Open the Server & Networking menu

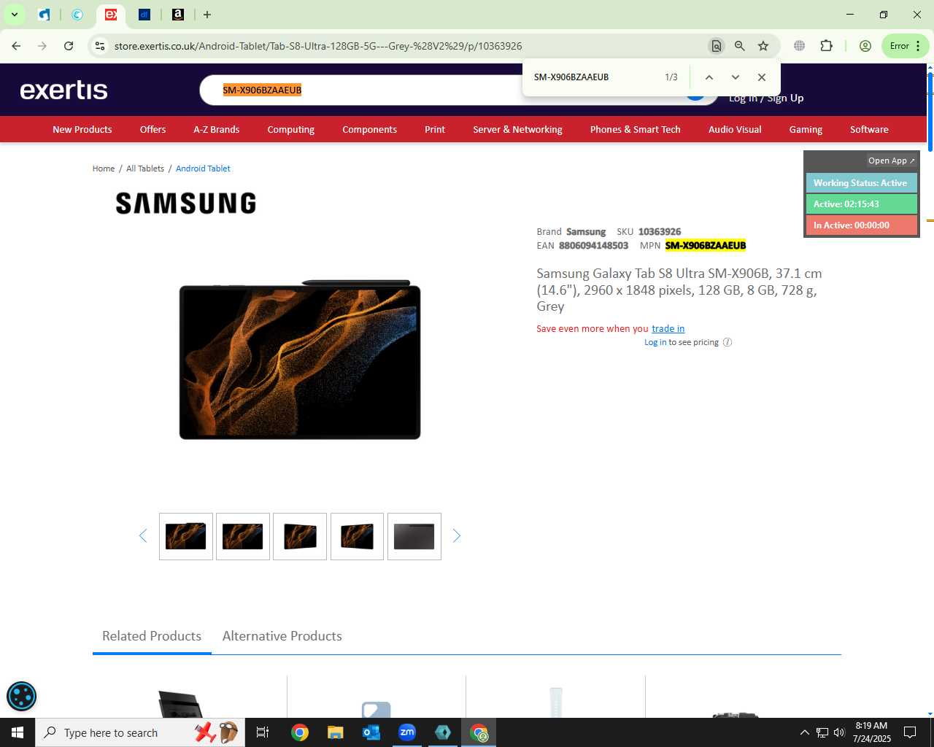517,129
